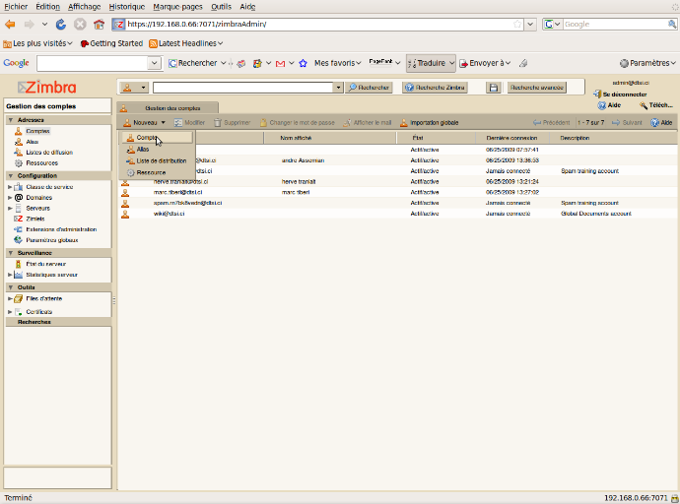Click the Ressources gear icon in sidebar
The image size is (680, 504).
pos(18,163)
